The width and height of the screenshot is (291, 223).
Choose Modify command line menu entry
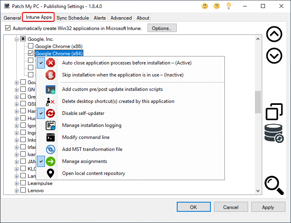(130, 137)
